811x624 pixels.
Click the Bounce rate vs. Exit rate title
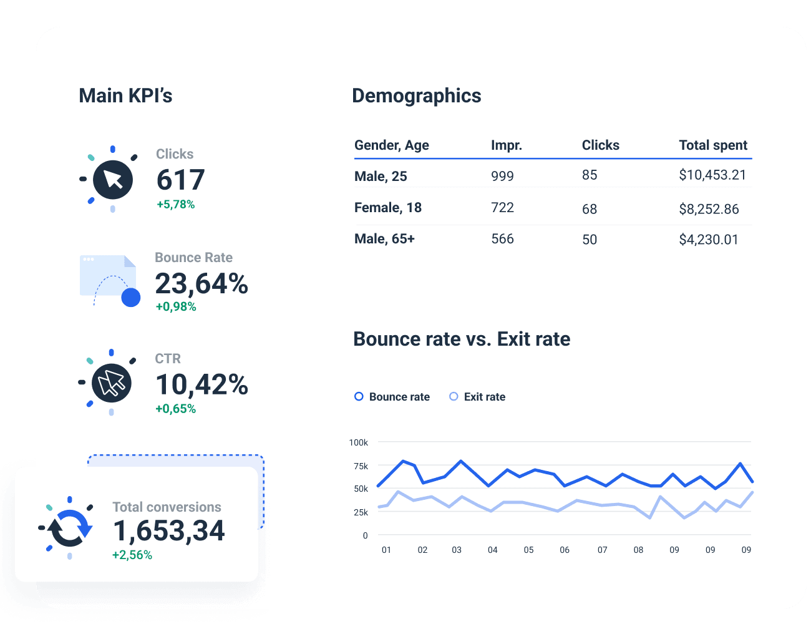click(x=462, y=339)
